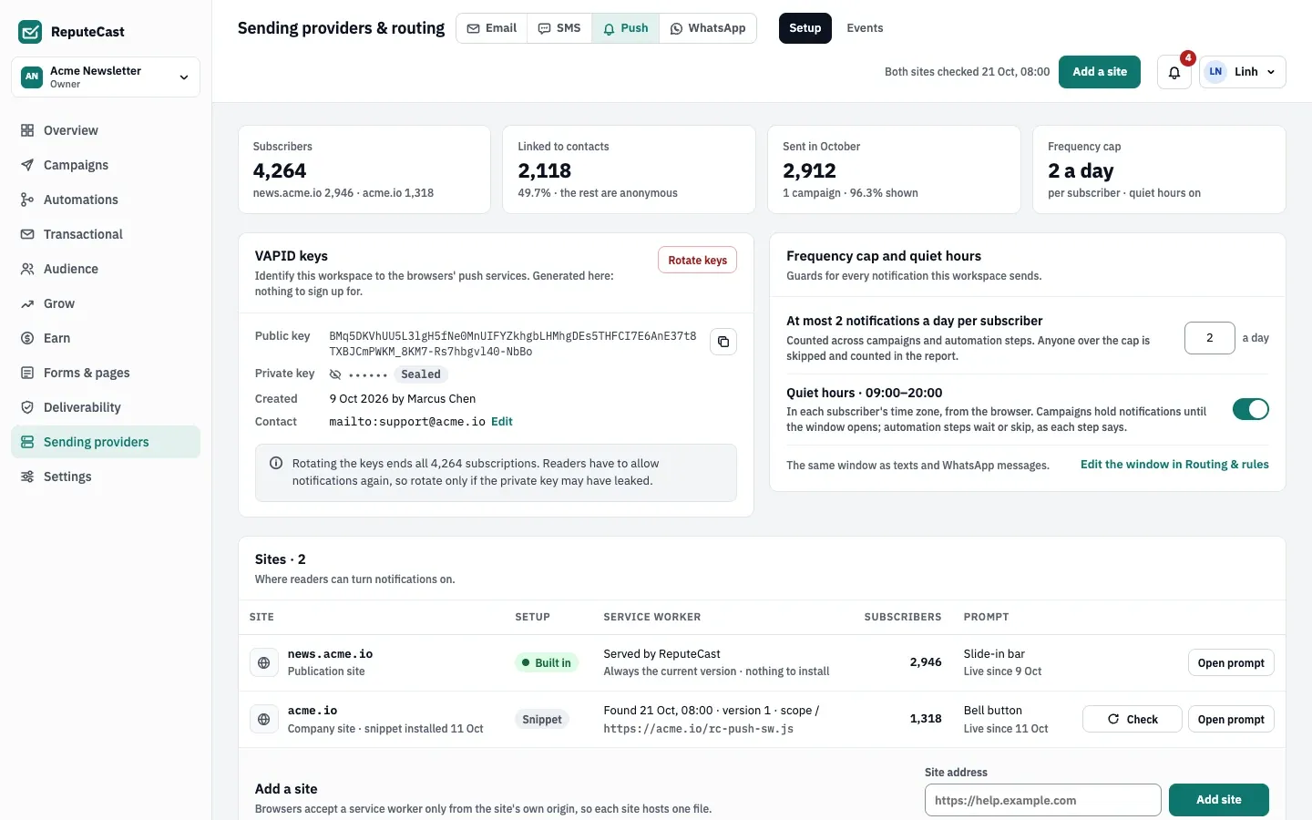Click Rotate keys

click(x=698, y=260)
